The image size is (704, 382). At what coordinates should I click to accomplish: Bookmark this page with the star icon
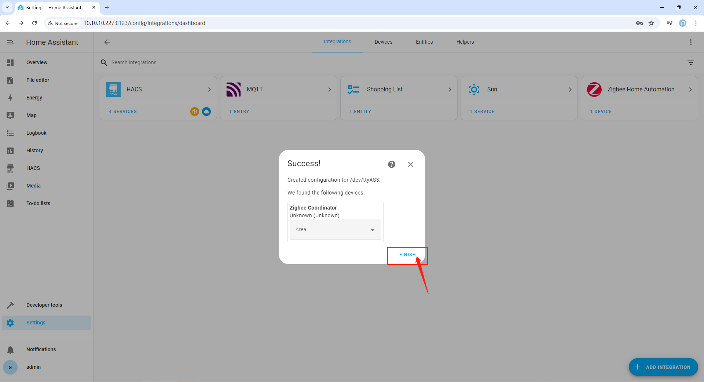click(x=651, y=23)
